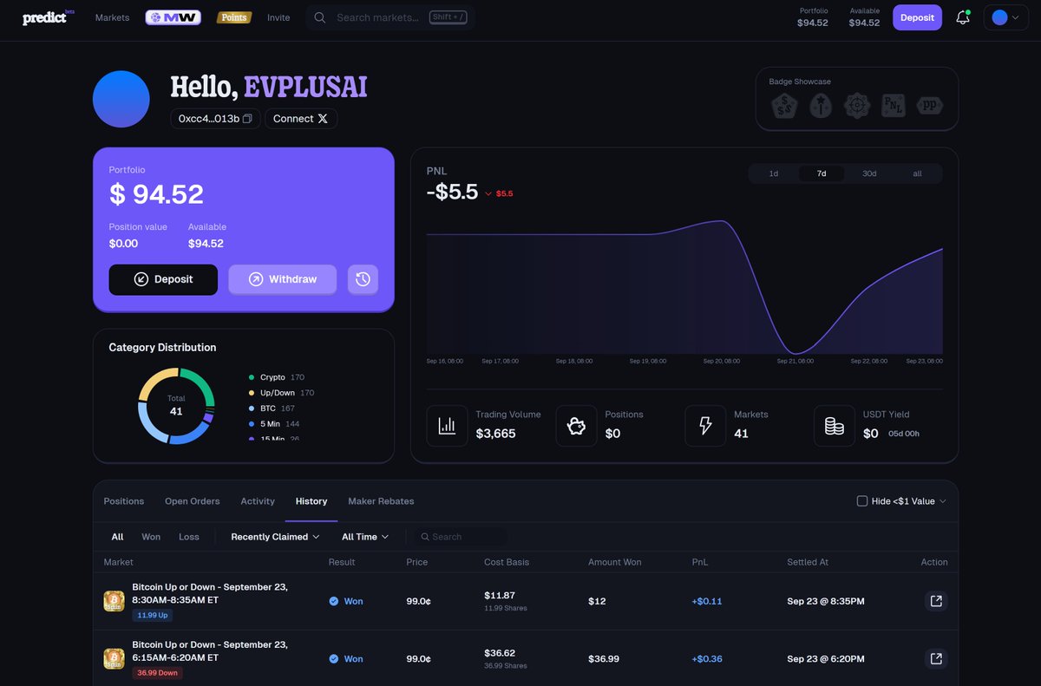Open the All Time period dropdown
The width and height of the screenshot is (1041, 686).
pyautogui.click(x=365, y=537)
